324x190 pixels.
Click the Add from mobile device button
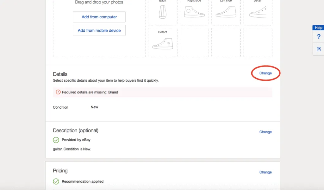pos(99,30)
